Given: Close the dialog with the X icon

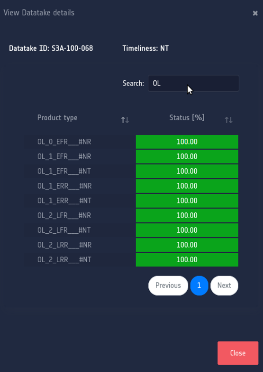Looking at the screenshot, I should [x=255, y=13].
